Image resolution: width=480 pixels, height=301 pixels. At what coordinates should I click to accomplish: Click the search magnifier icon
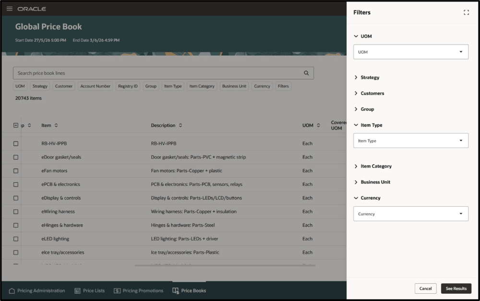(x=306, y=73)
